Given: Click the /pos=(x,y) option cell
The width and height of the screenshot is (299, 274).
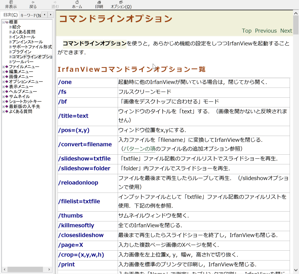Looking at the screenshot, I should click(88, 131).
